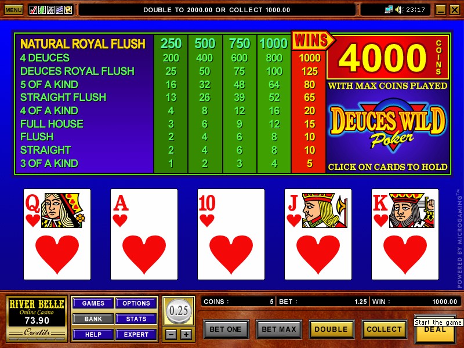Click the speaker sound icon
This screenshot has width=464, height=348.
(x=399, y=10)
